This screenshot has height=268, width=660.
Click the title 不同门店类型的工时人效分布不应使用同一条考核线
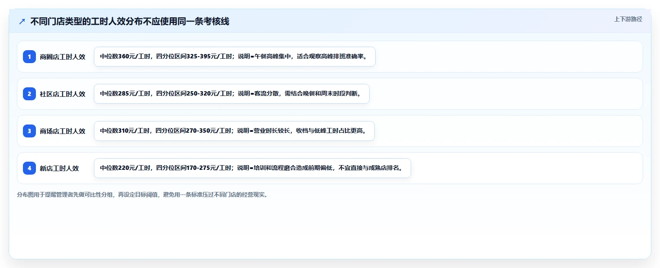(x=130, y=21)
